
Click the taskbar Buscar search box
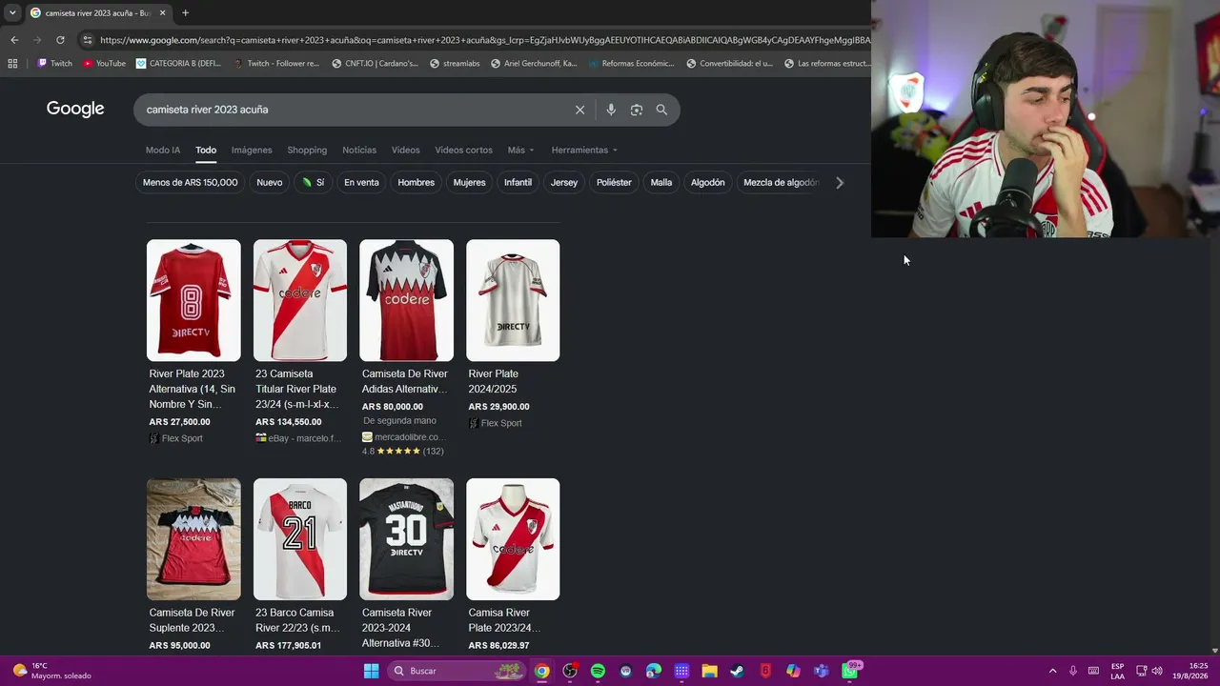tap(457, 671)
